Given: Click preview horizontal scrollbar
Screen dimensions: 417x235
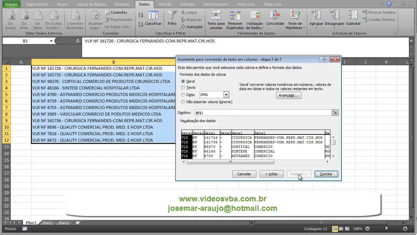Looking at the screenshot, I should (230, 162).
